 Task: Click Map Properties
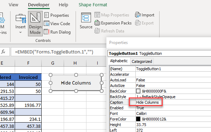[112, 15]
